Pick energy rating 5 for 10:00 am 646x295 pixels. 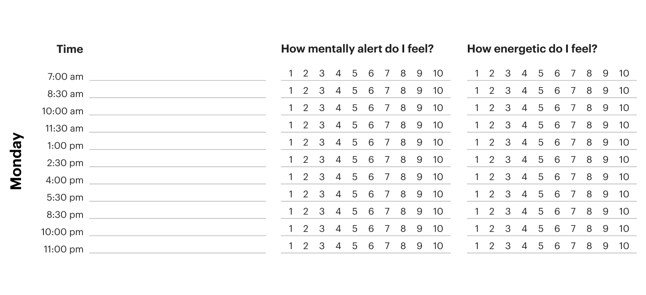click(541, 108)
